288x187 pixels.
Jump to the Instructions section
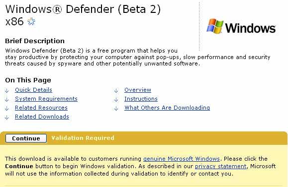tap(141, 99)
